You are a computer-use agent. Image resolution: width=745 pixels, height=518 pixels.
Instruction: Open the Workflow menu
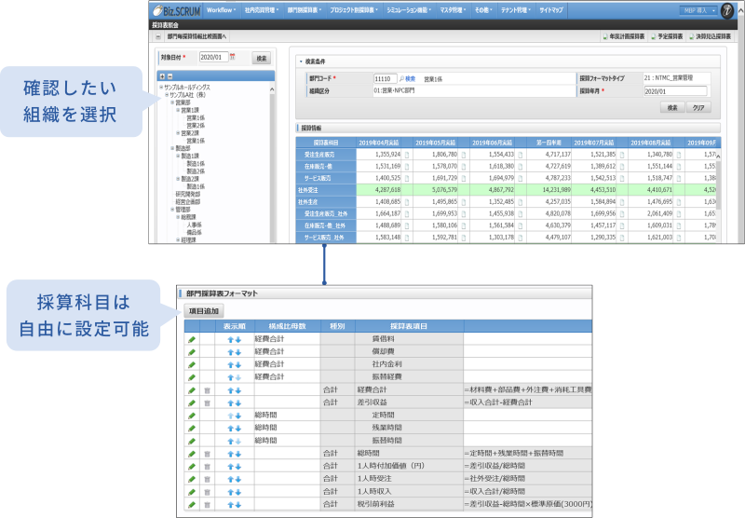click(221, 9)
